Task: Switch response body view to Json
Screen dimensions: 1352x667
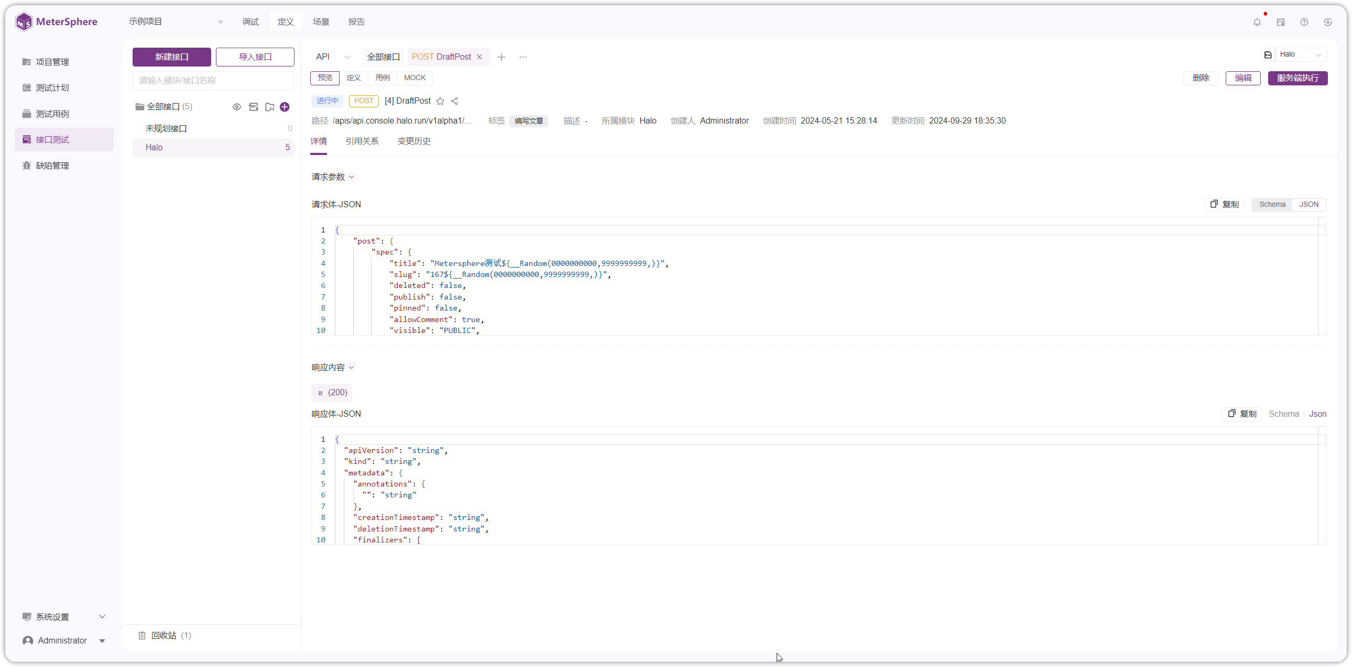Action: point(1317,414)
